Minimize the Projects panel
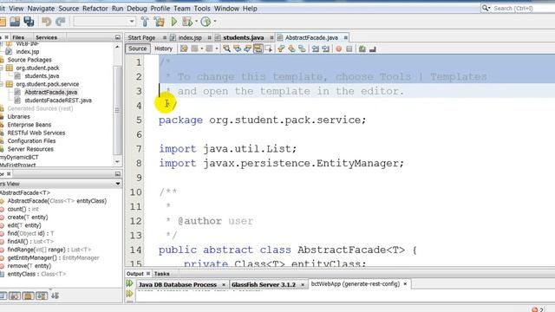This screenshot has height=312, width=555. click(x=118, y=37)
